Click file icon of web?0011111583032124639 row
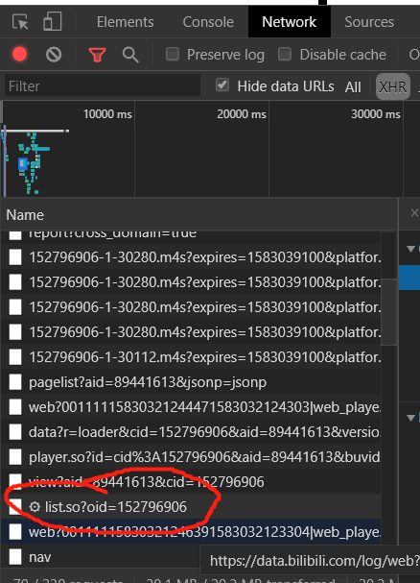This screenshot has width=420, height=583. [15, 531]
